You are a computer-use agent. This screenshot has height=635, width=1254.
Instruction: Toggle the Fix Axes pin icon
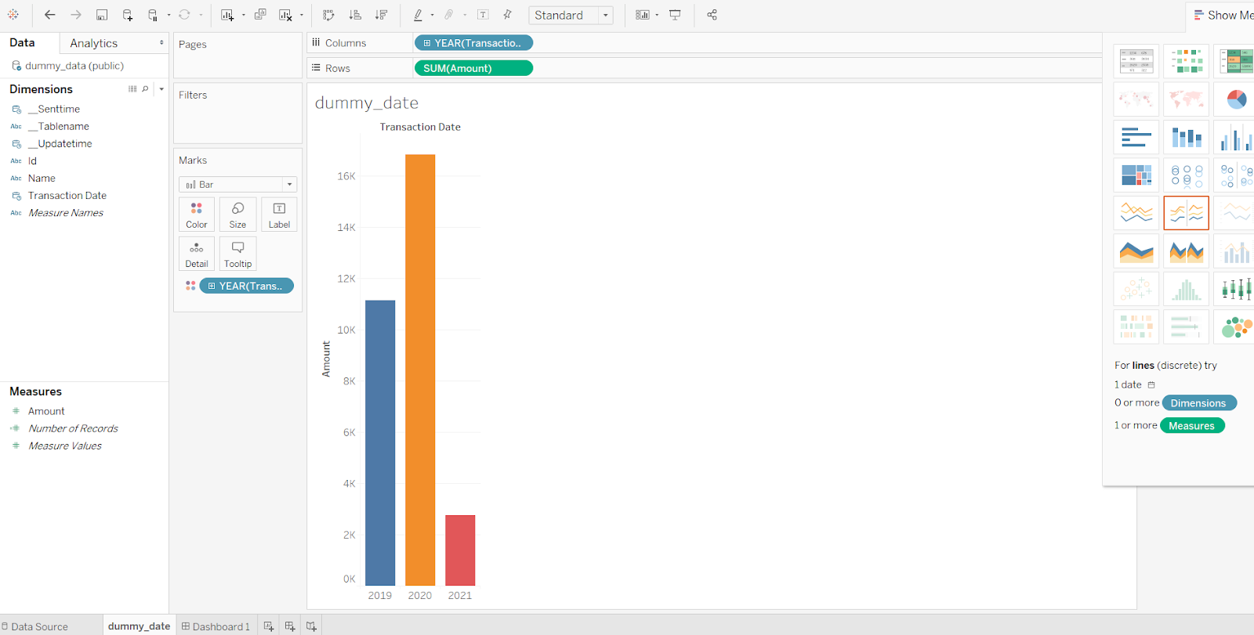(508, 15)
